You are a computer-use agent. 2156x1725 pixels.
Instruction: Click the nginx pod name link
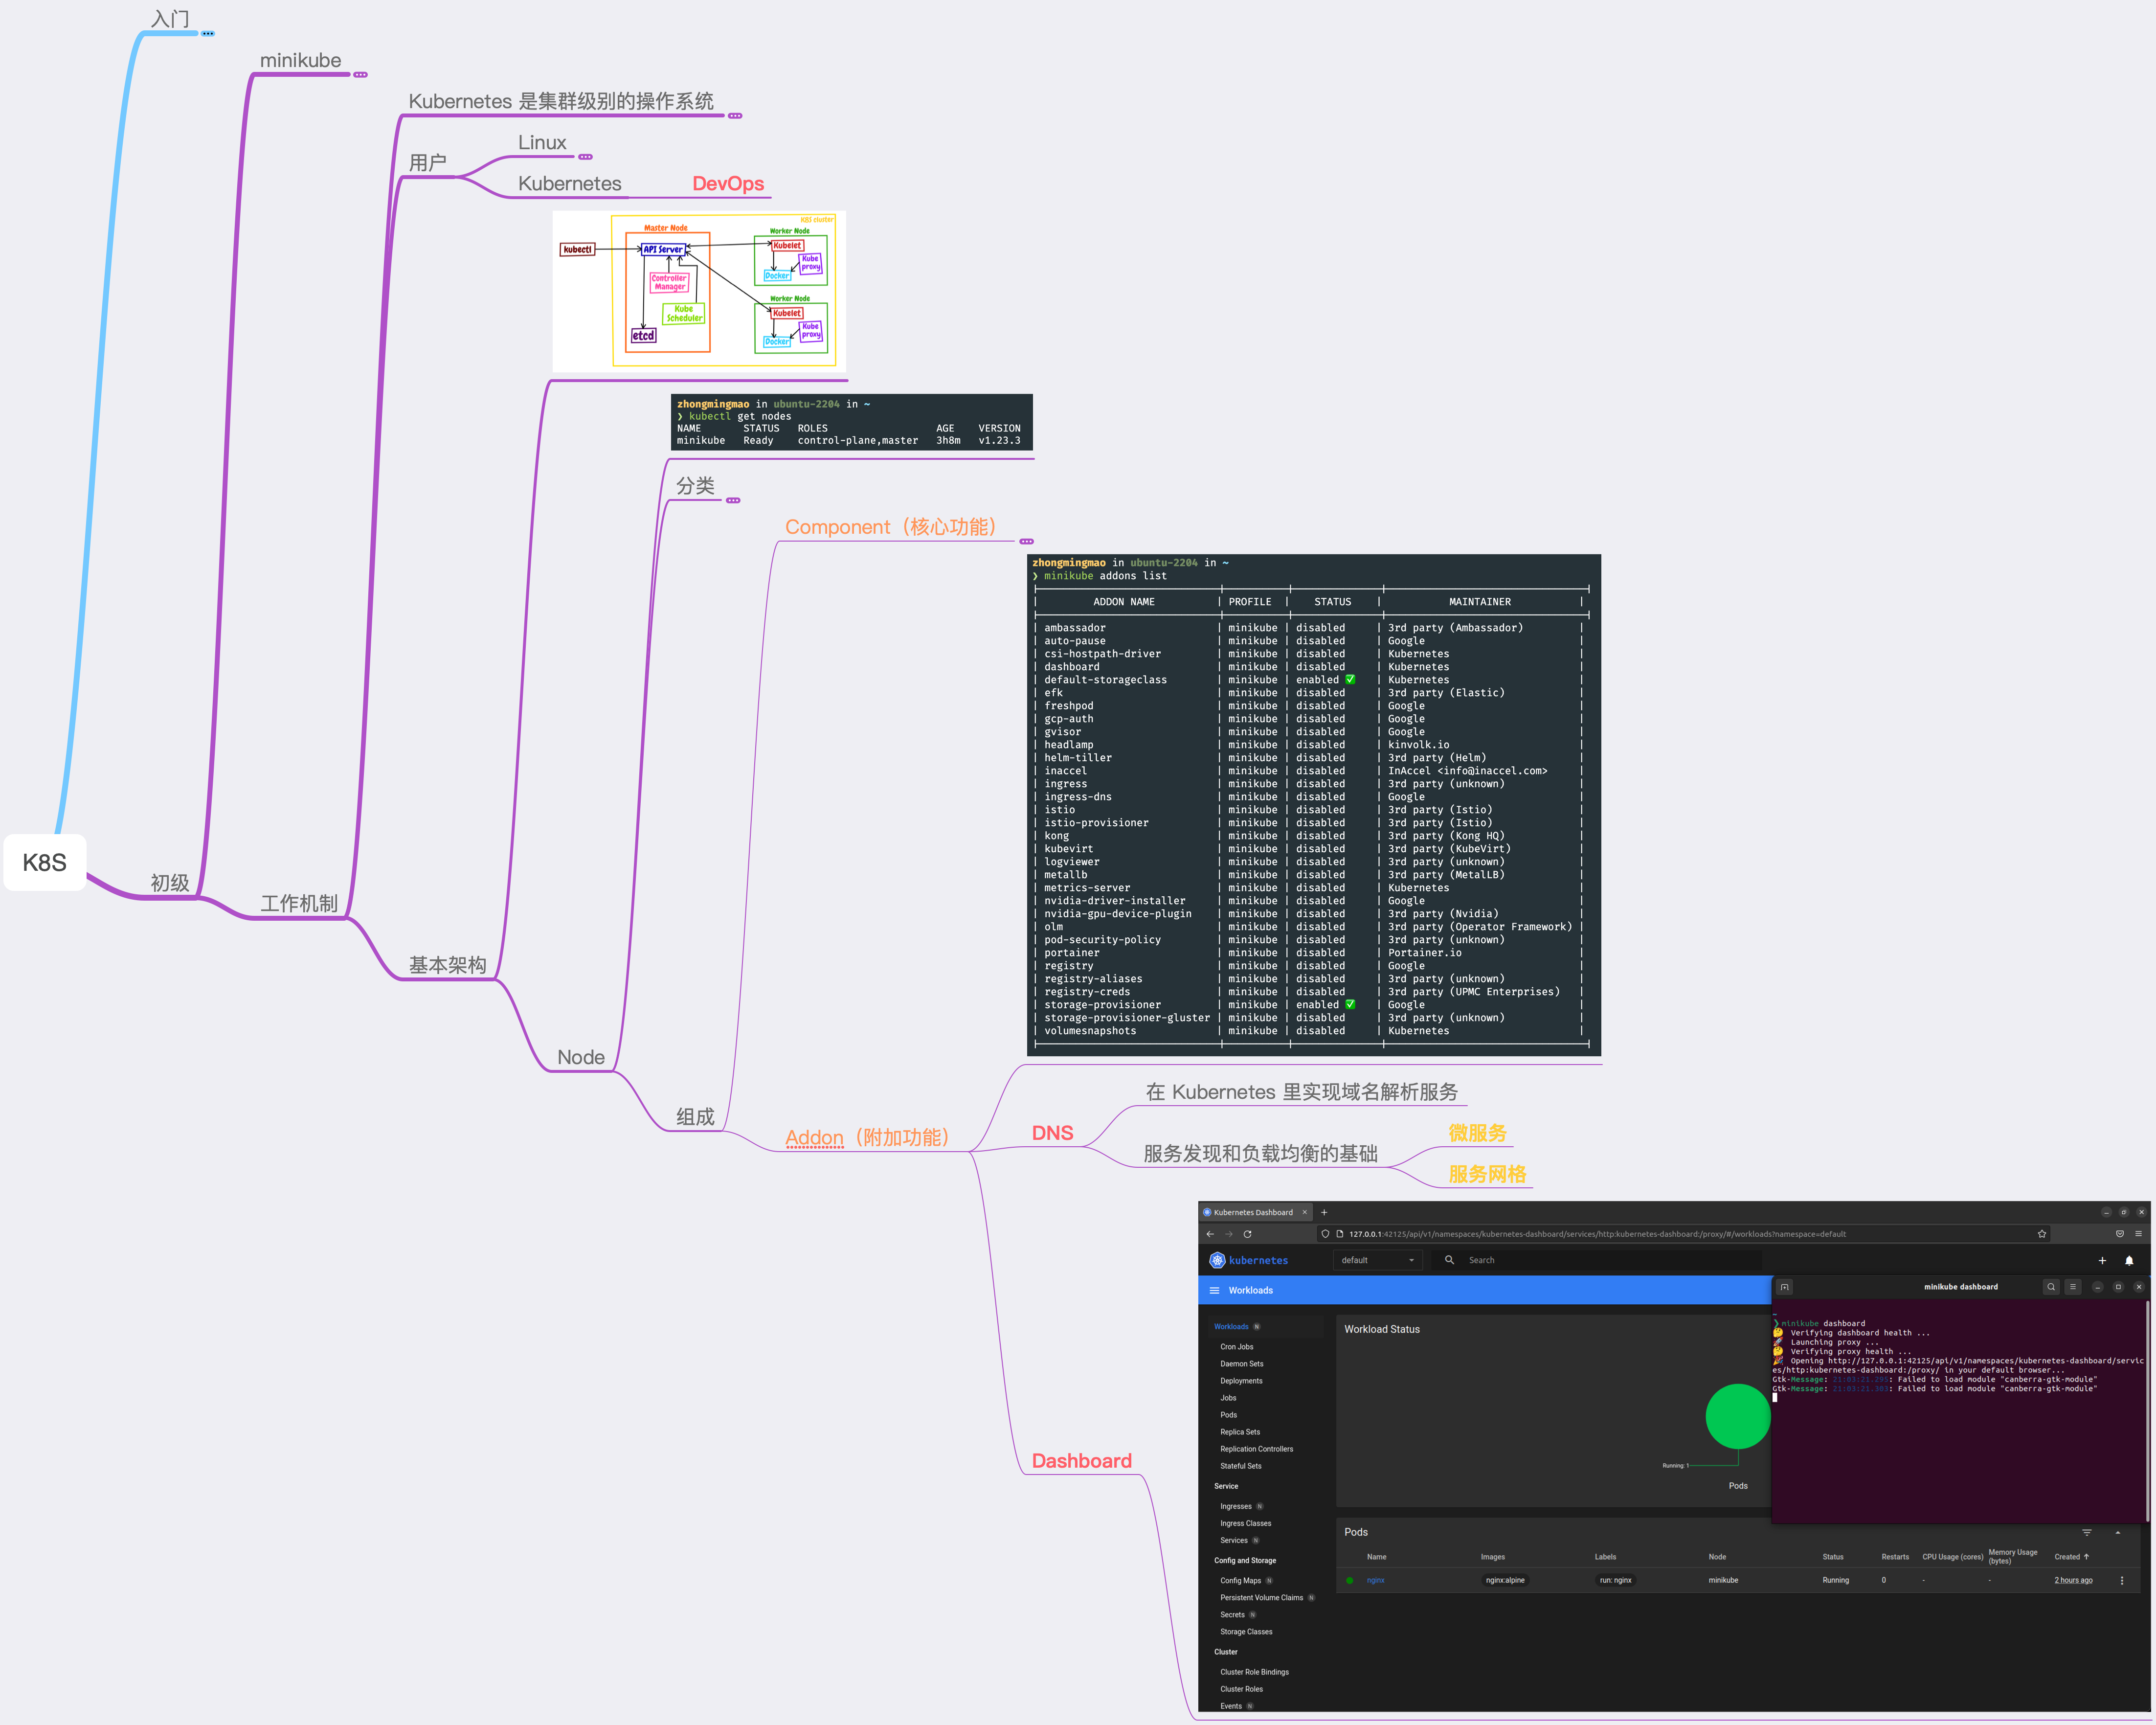[1376, 1580]
